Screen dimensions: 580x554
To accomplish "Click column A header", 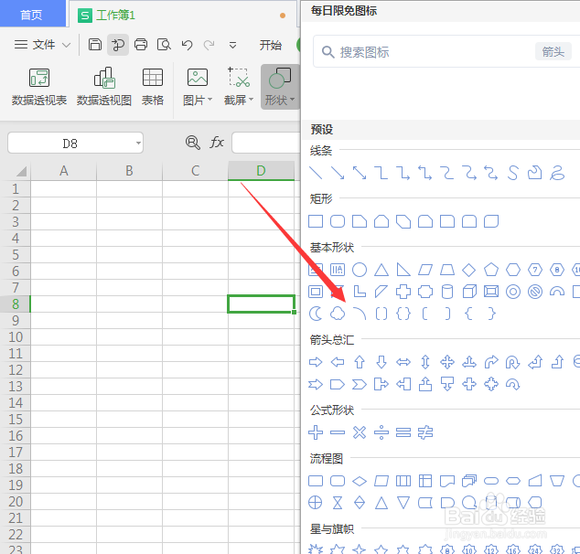I will click(x=64, y=171).
